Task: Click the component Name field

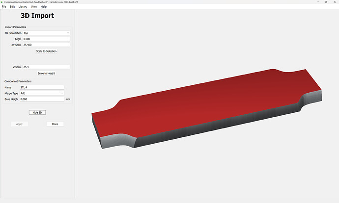Action: point(42,87)
